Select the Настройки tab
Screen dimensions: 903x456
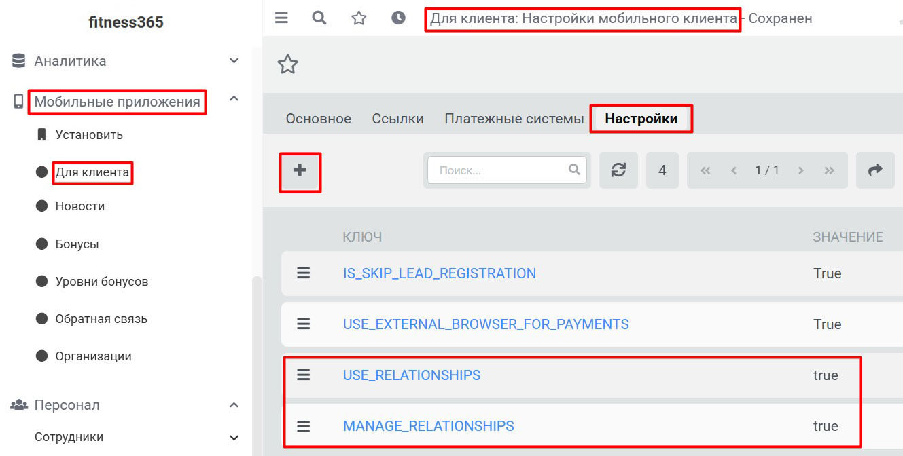click(641, 119)
